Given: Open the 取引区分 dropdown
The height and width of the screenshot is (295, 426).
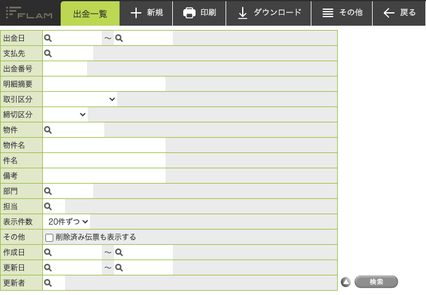Looking at the screenshot, I should coord(80,99).
